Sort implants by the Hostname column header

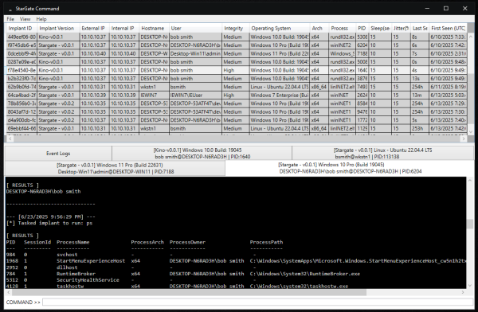(x=154, y=28)
